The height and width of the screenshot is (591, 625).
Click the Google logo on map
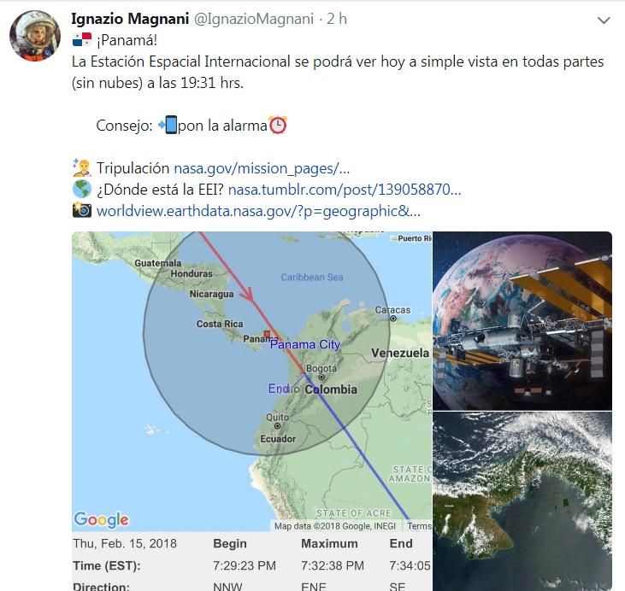tap(101, 519)
